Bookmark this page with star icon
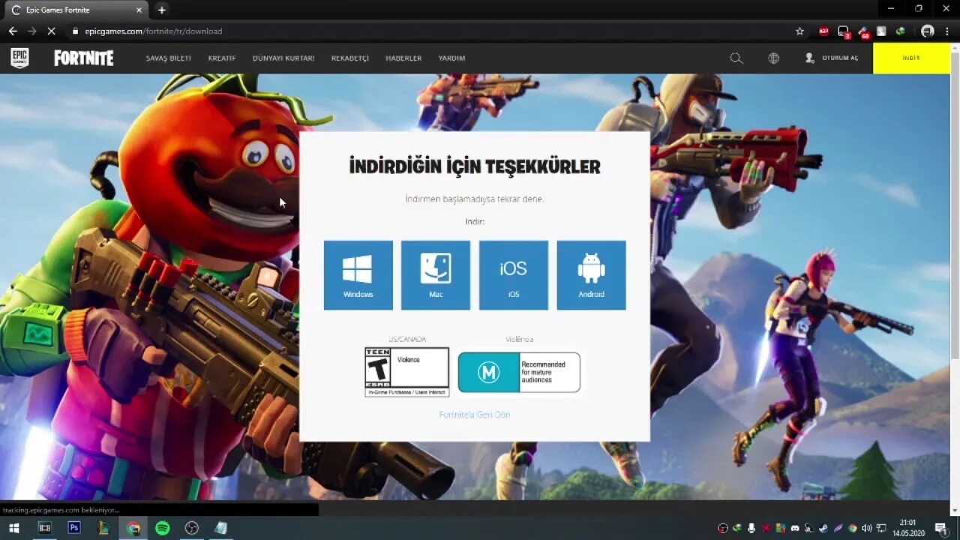 tap(799, 31)
